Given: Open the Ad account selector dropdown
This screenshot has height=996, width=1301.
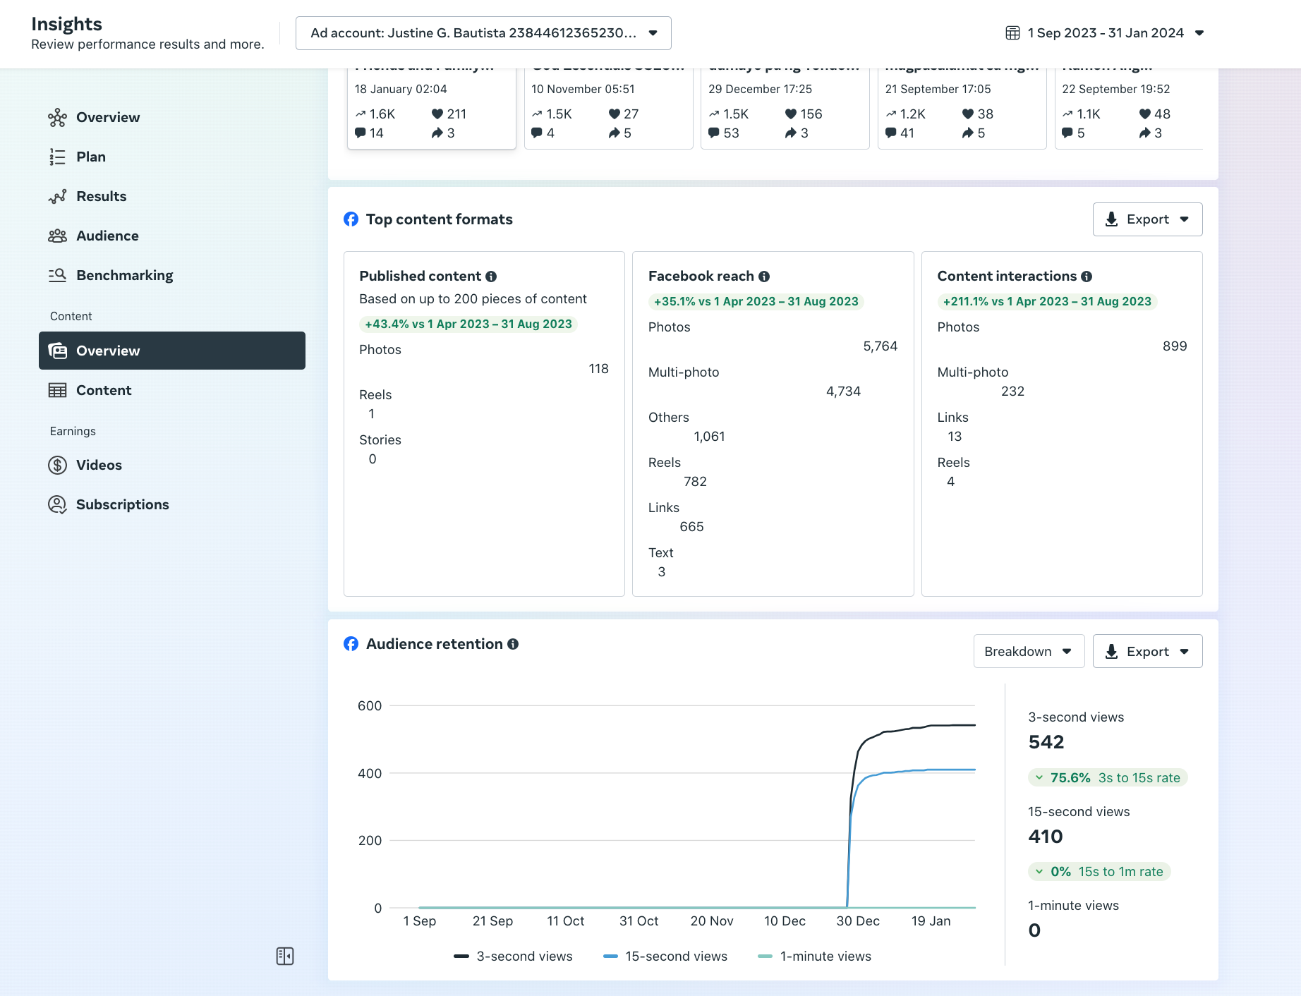Looking at the screenshot, I should pyautogui.click(x=483, y=33).
